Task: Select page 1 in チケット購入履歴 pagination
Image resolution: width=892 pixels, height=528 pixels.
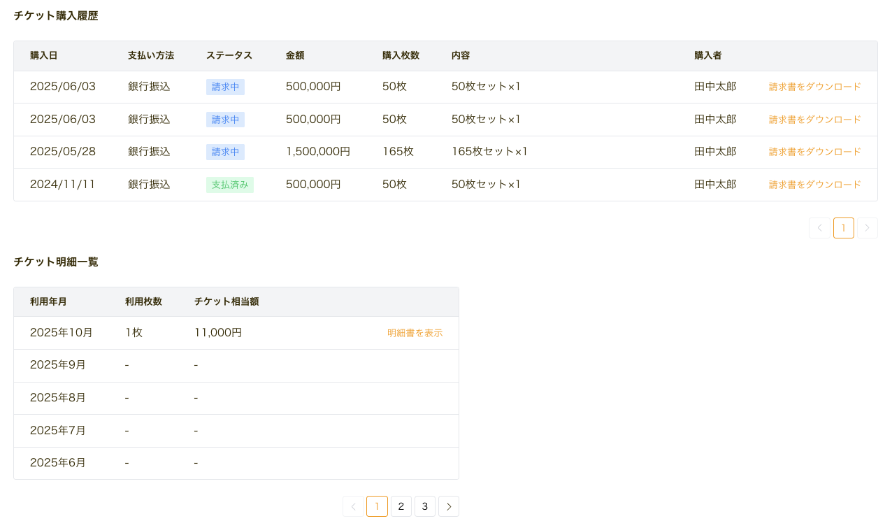Action: (x=844, y=228)
